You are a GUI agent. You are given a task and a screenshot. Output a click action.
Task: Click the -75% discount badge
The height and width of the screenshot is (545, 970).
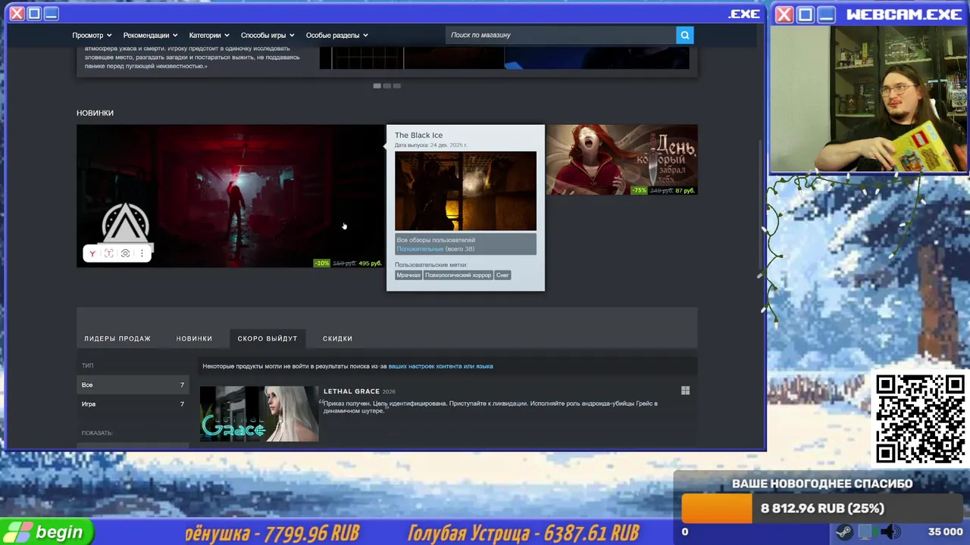click(x=639, y=191)
